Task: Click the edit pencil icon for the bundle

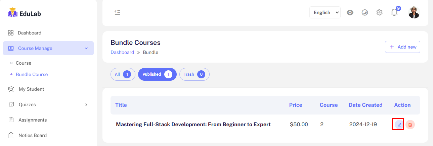Action: 399,125
